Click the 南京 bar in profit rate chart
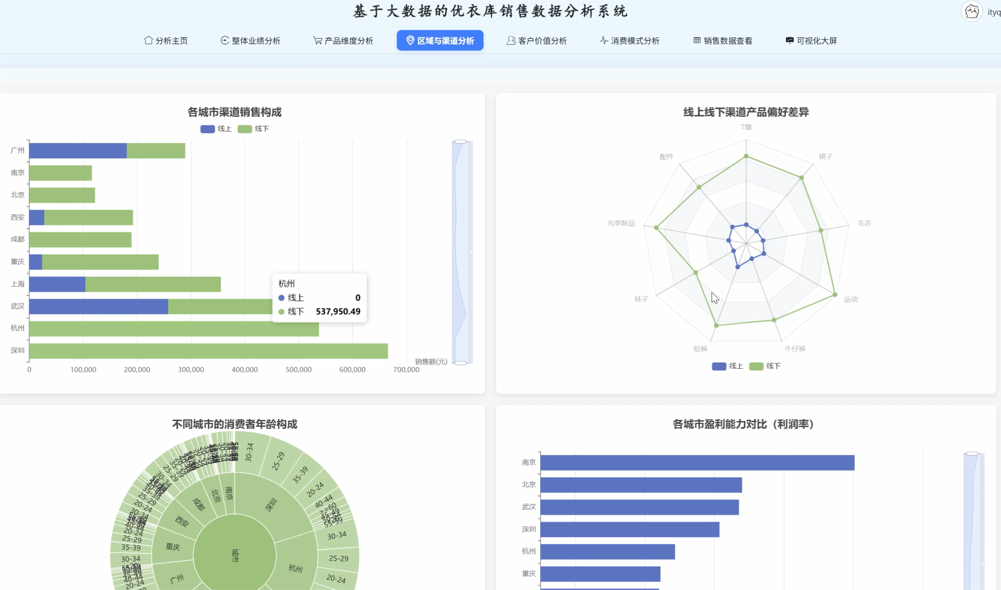The image size is (1001, 590). (697, 463)
